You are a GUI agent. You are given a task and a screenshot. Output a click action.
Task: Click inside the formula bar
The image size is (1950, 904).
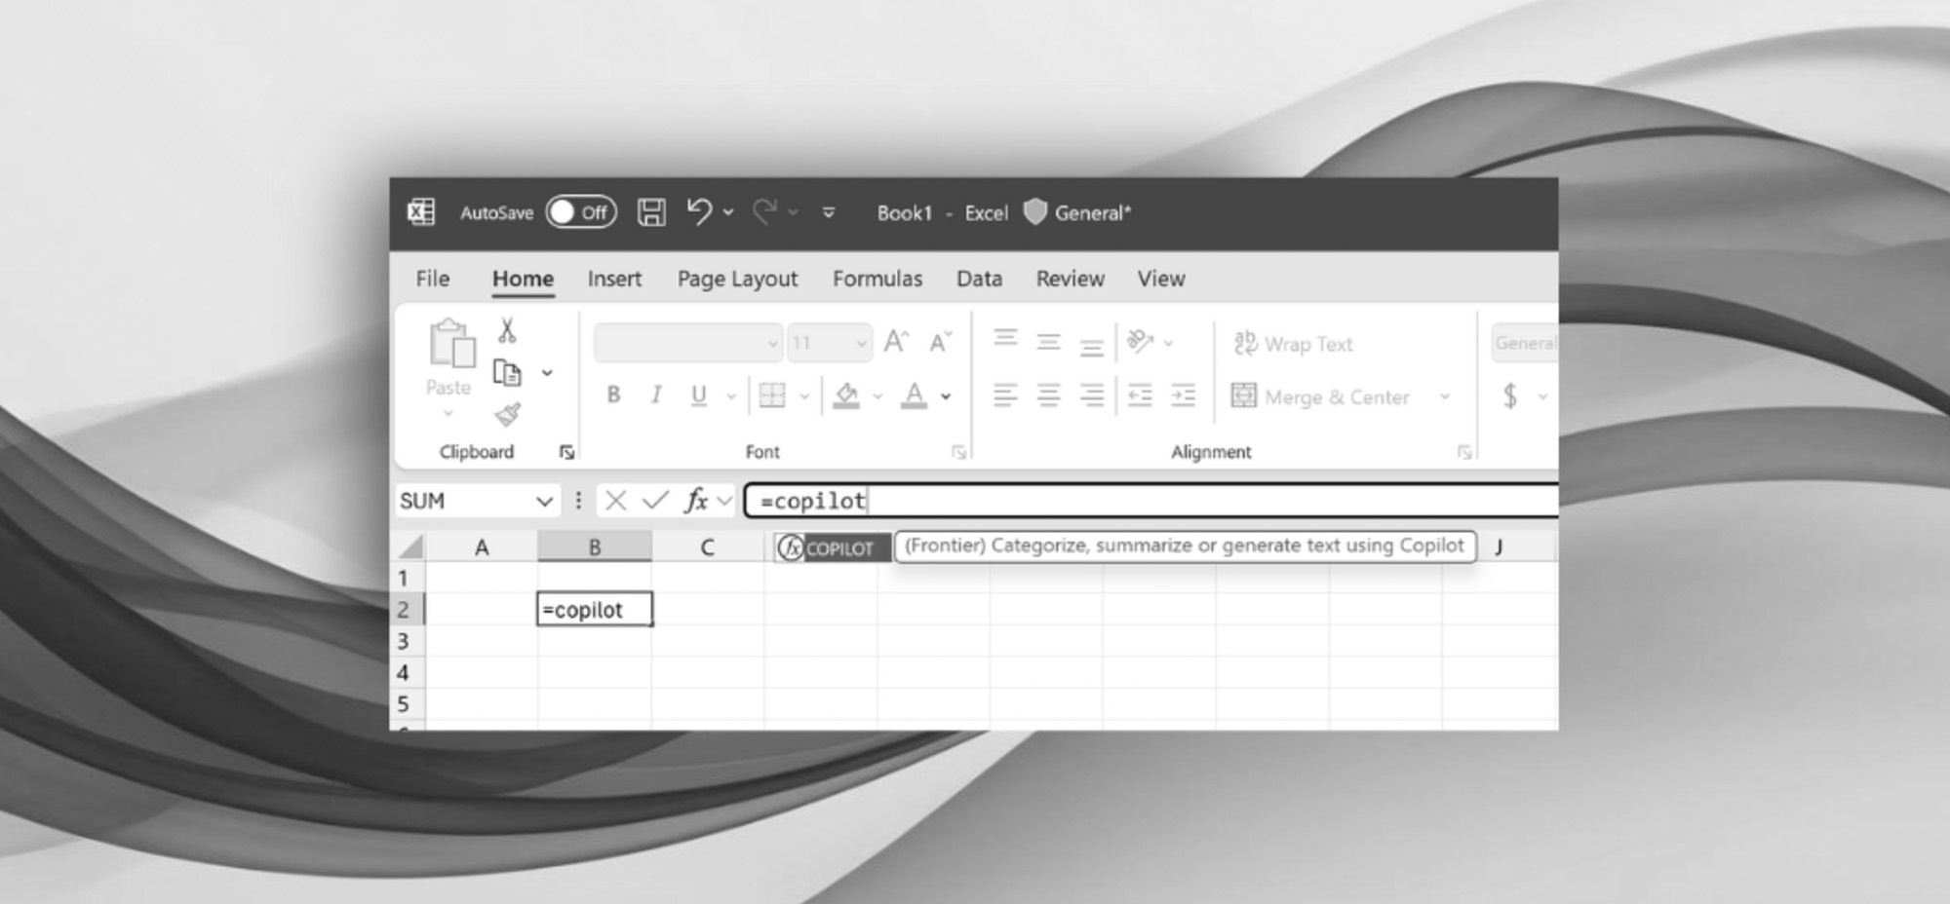1150,501
